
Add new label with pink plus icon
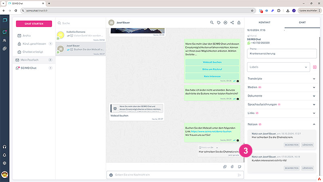(x=315, y=67)
